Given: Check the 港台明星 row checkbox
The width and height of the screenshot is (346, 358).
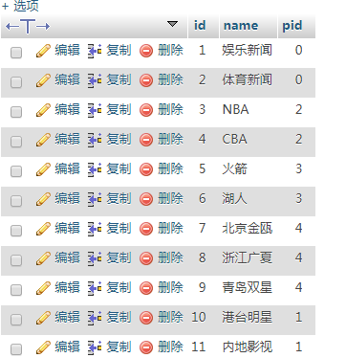Looking at the screenshot, I should 16,320.
